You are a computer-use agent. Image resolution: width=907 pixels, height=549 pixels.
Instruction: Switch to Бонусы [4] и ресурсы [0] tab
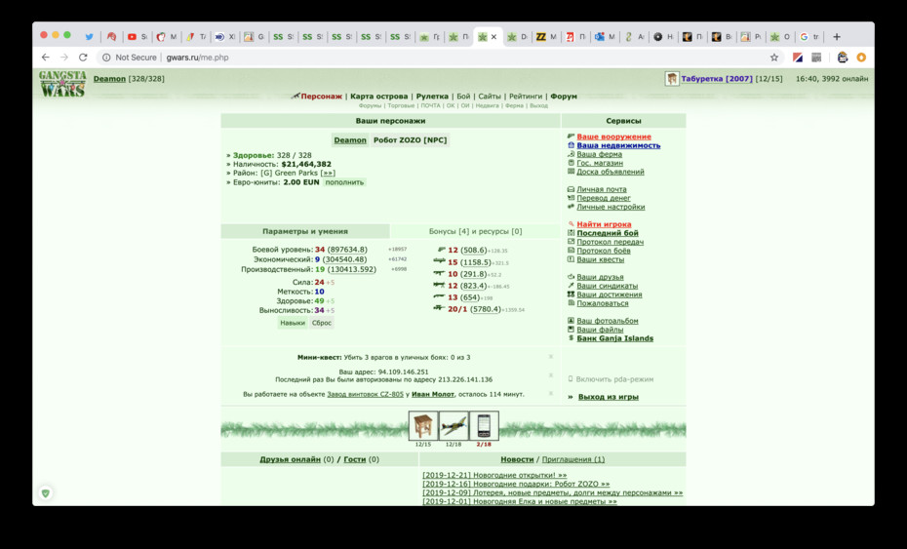coord(476,231)
